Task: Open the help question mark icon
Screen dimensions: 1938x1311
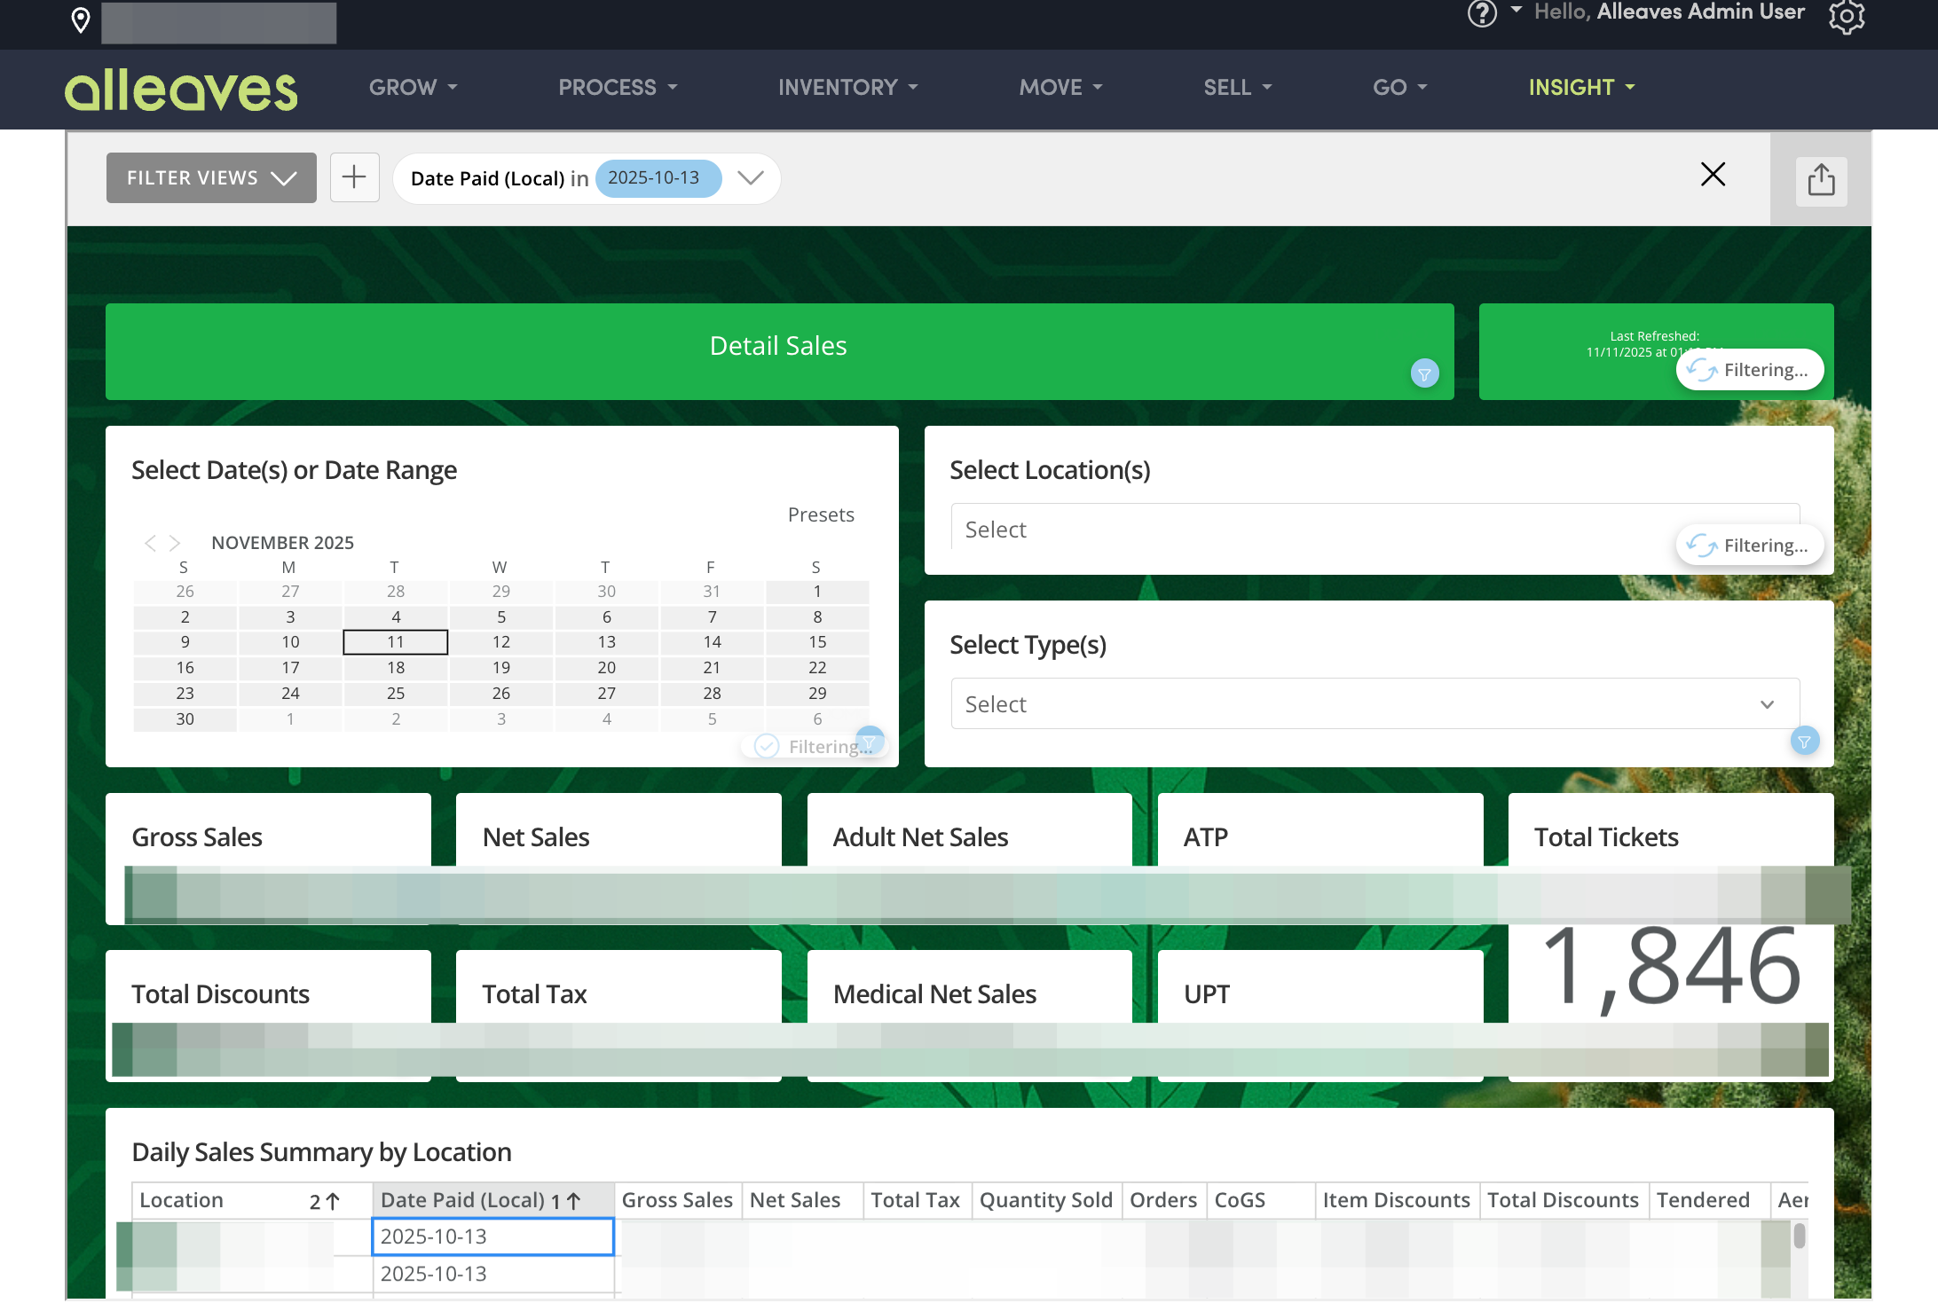Action: coord(1482,13)
